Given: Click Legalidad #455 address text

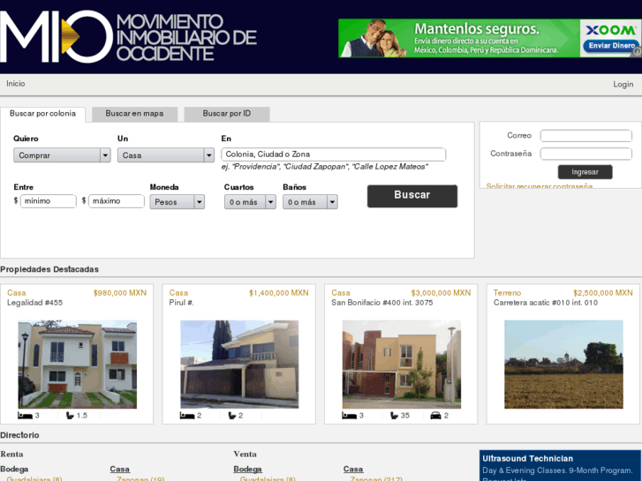Looking at the screenshot, I should [34, 303].
